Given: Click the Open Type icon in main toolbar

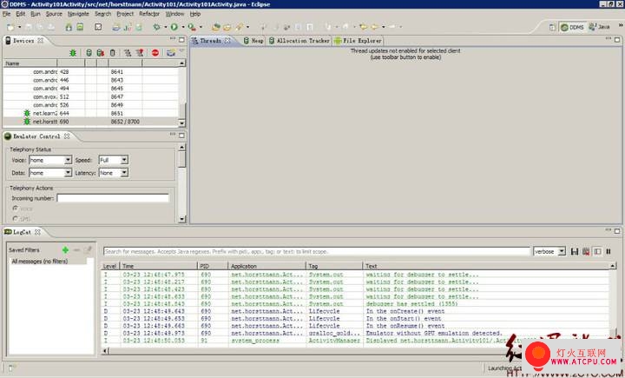Looking at the screenshot, I should 215,27.
